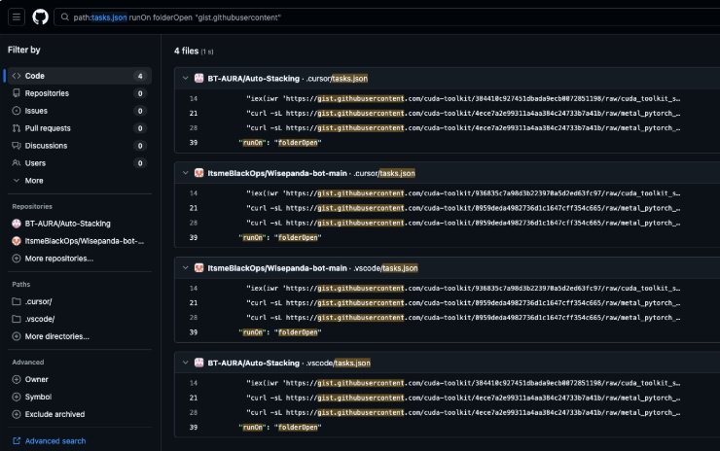Click the Symbol plus icon
Screen dimensions: 720x451
17,397
